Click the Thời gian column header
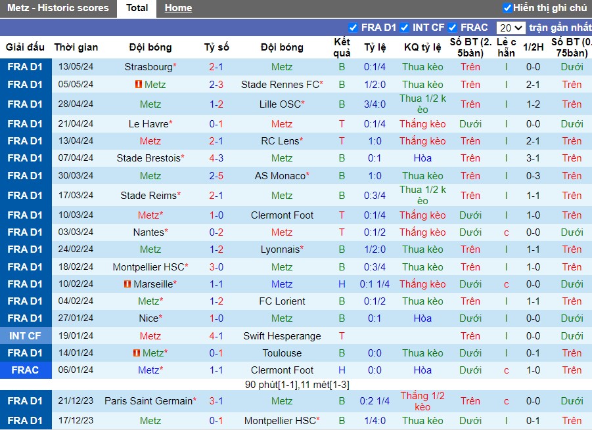Screen dimensions: 592x430 coord(76,47)
